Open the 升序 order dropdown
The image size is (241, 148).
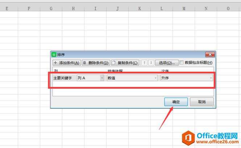click(187, 78)
